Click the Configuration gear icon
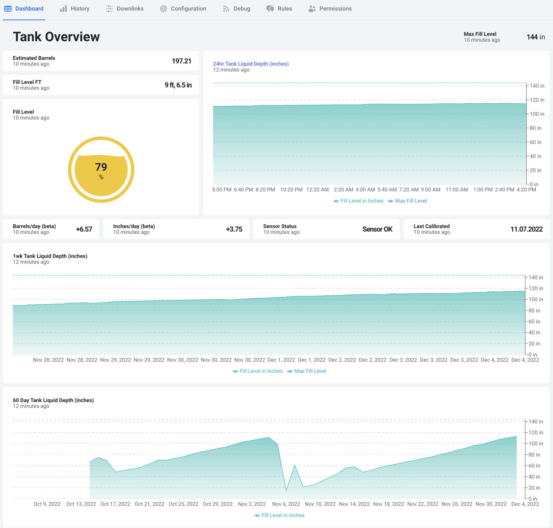 pyautogui.click(x=163, y=9)
